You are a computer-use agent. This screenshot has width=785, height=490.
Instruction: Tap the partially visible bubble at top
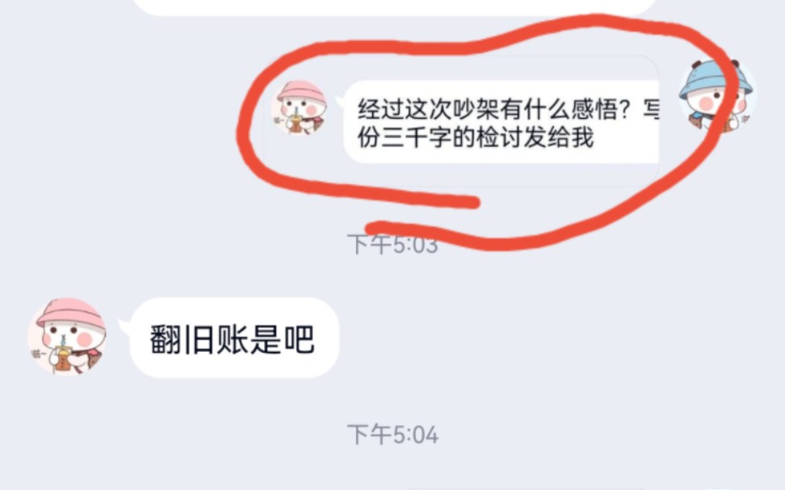(396, 7)
